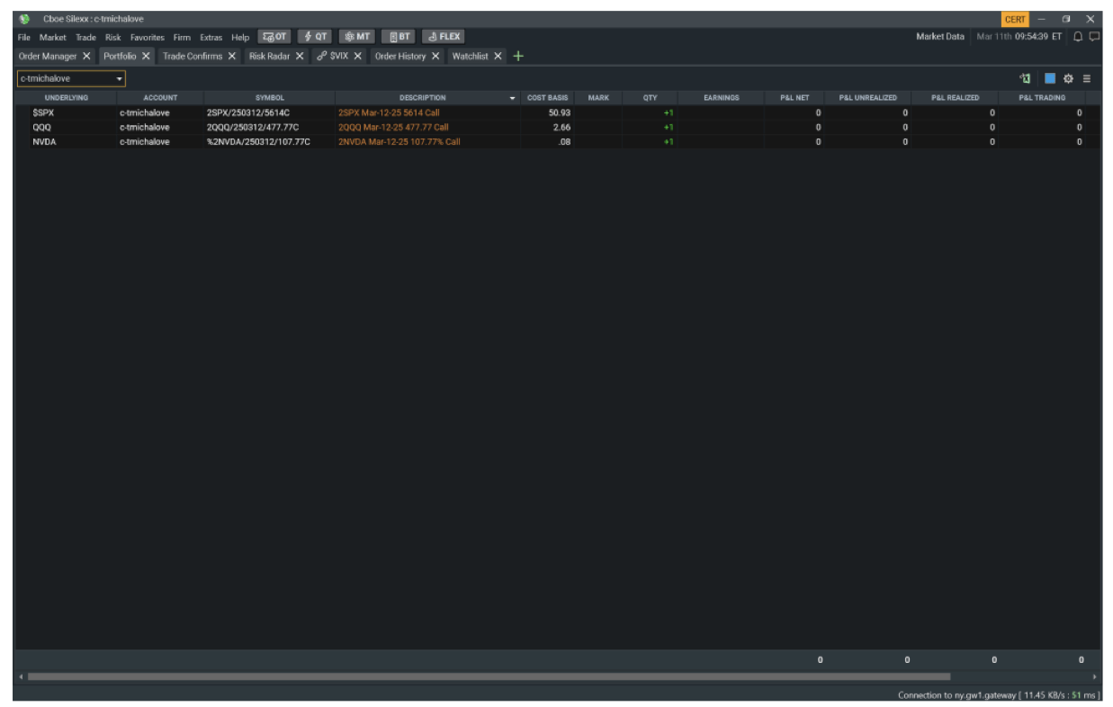This screenshot has height=707, width=1113.
Task: Open the File menu
Action: click(24, 37)
